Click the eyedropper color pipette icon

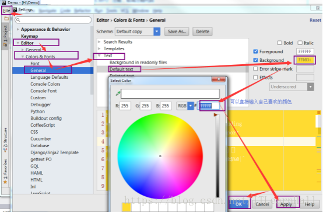[118, 93]
